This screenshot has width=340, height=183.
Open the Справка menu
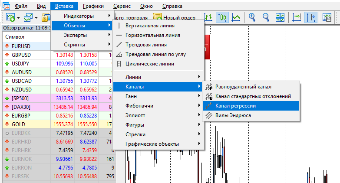[172, 6]
